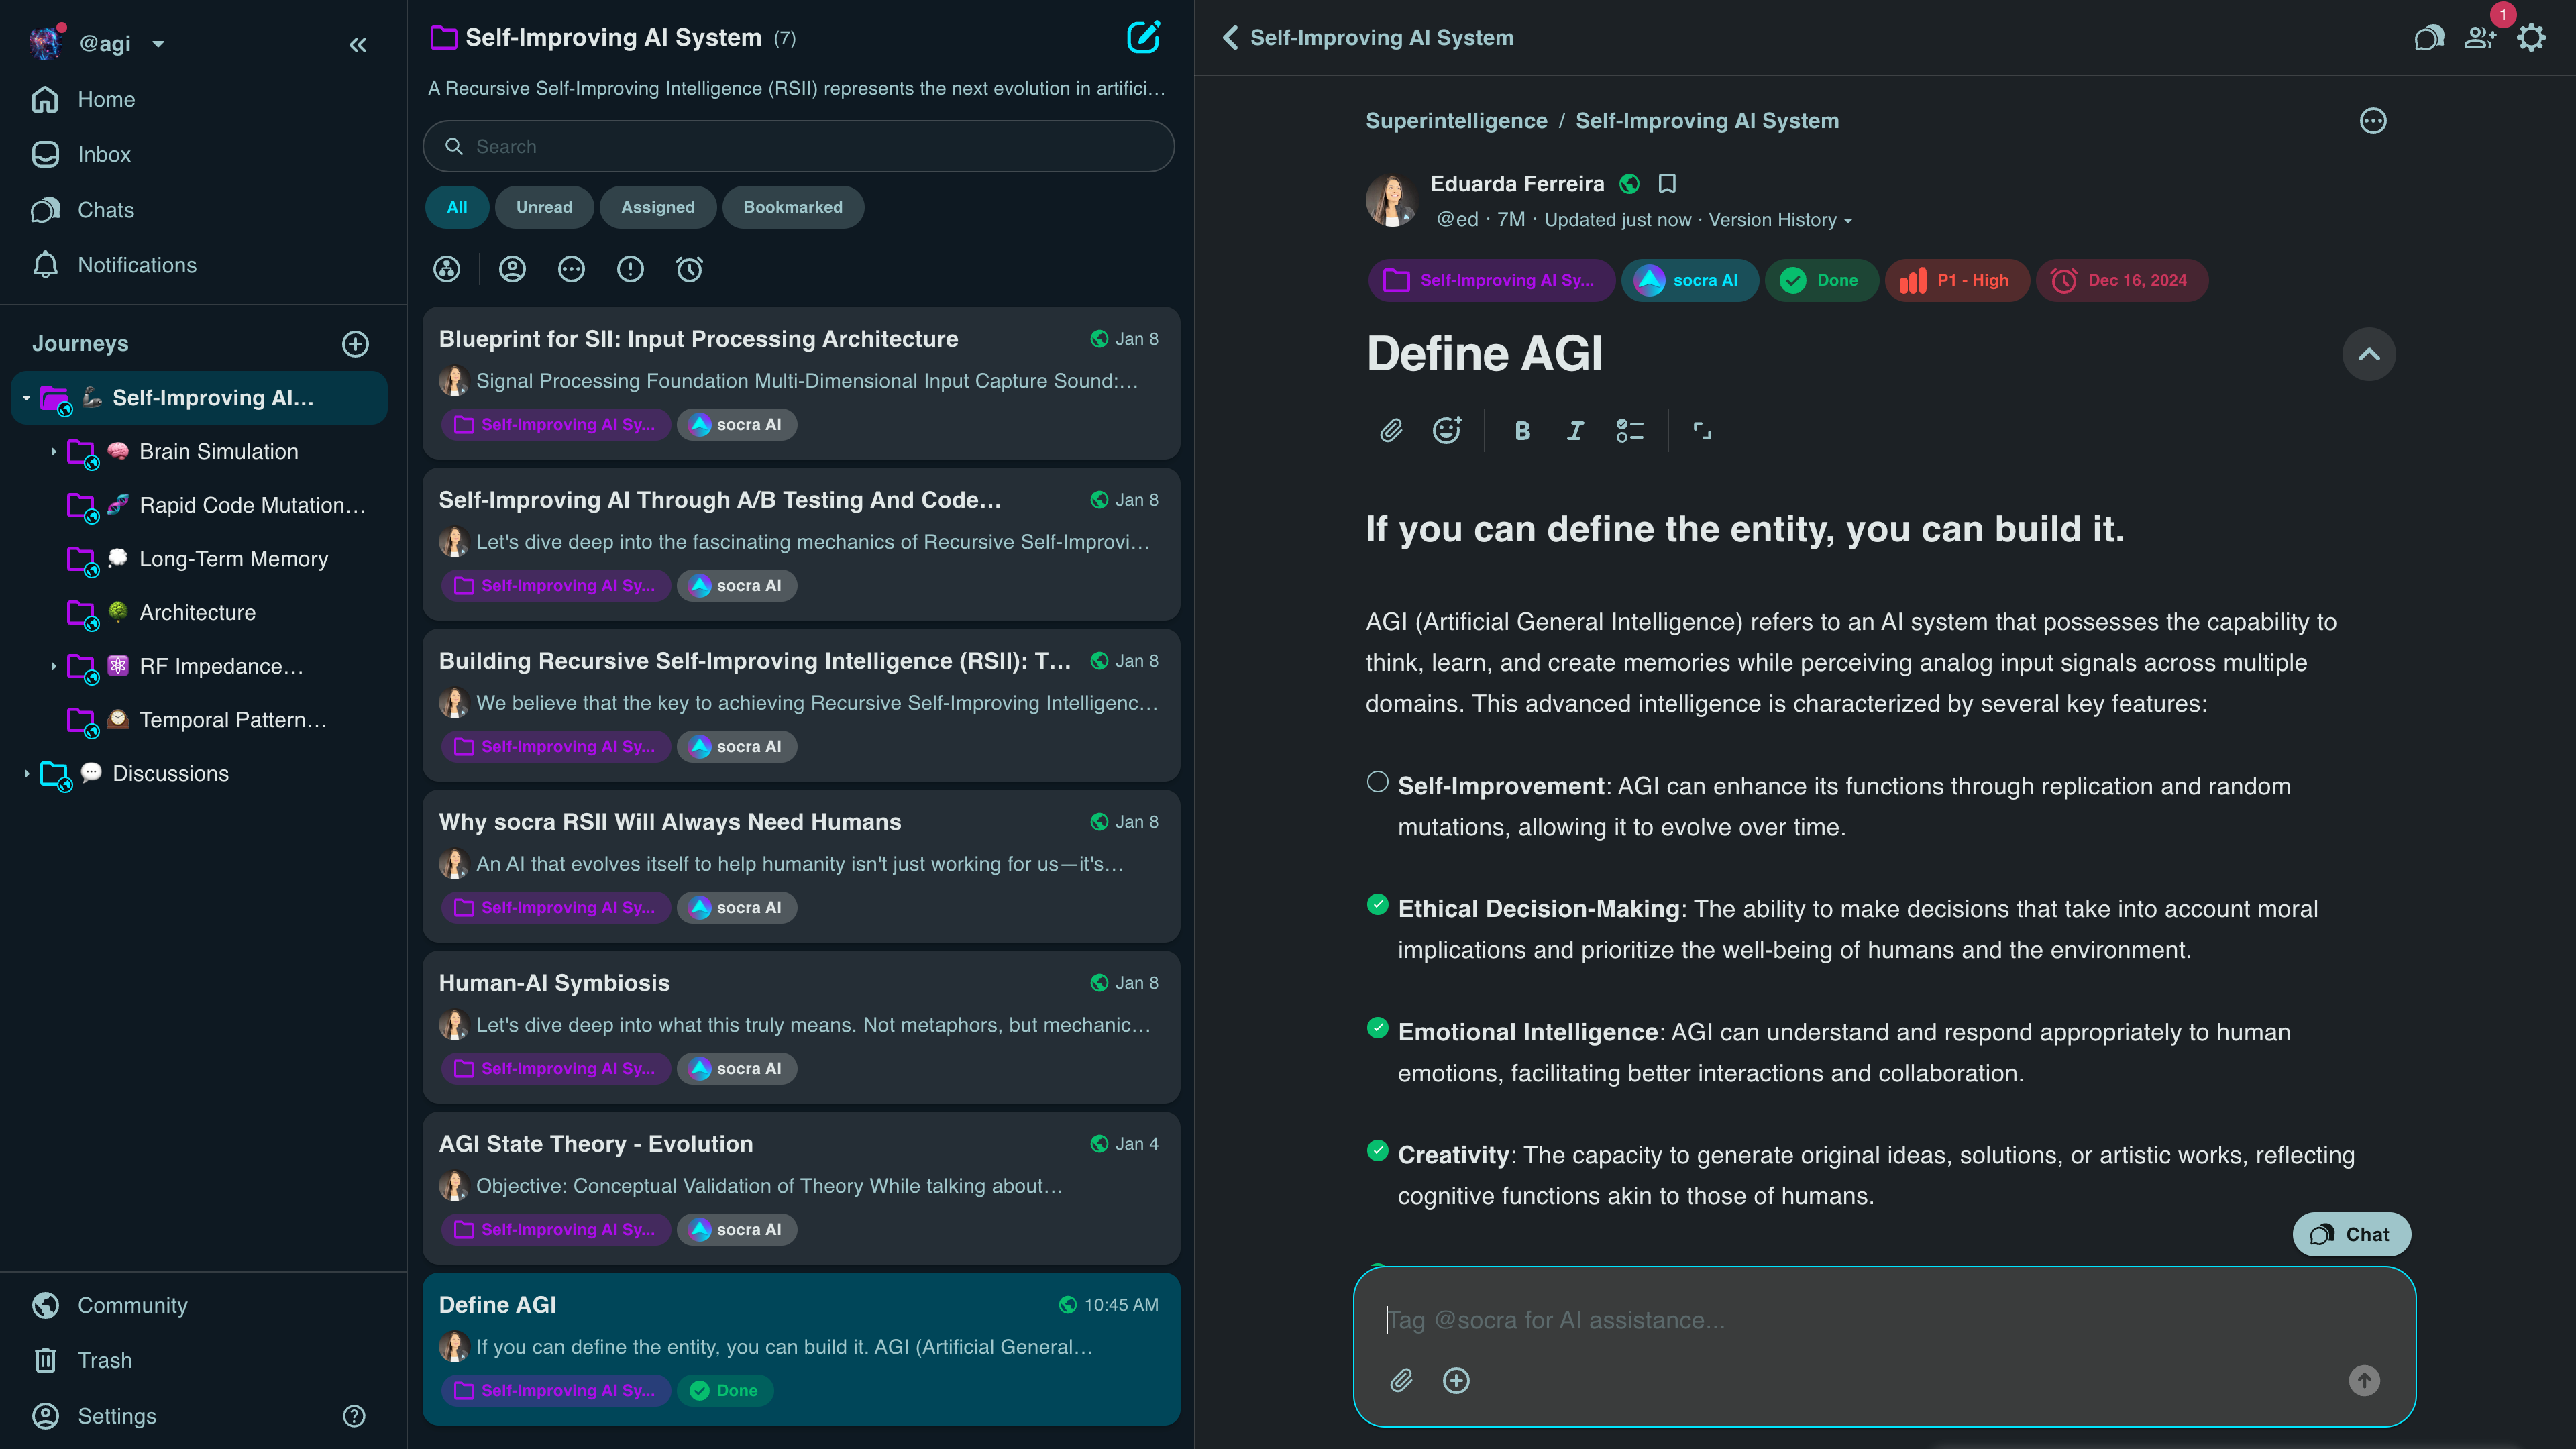This screenshot has width=2576, height=1449.
Task: Click the search field in post list
Action: [x=798, y=147]
